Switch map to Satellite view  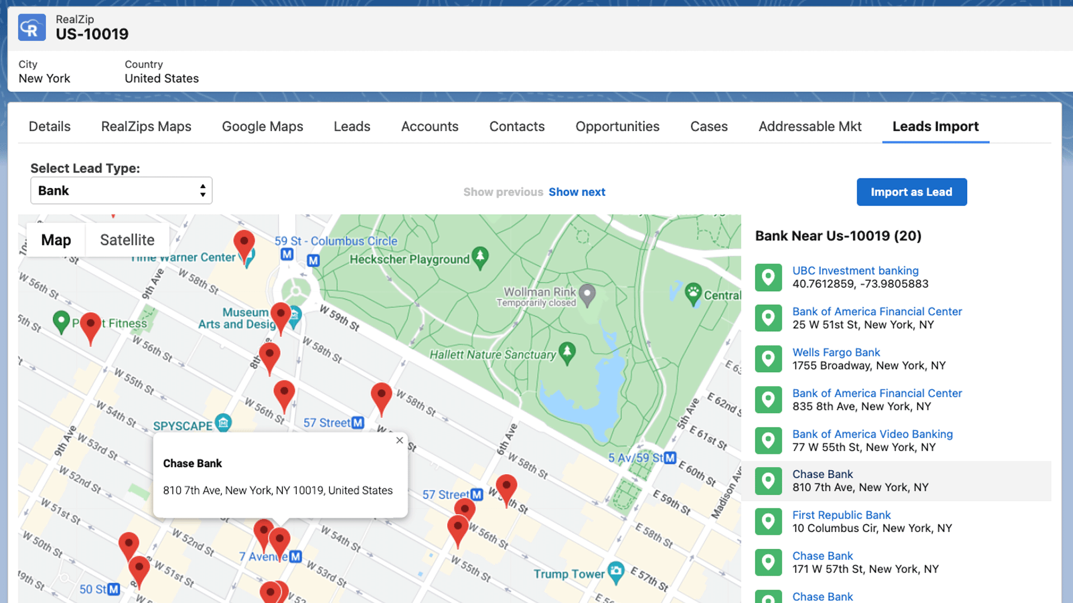coord(127,240)
